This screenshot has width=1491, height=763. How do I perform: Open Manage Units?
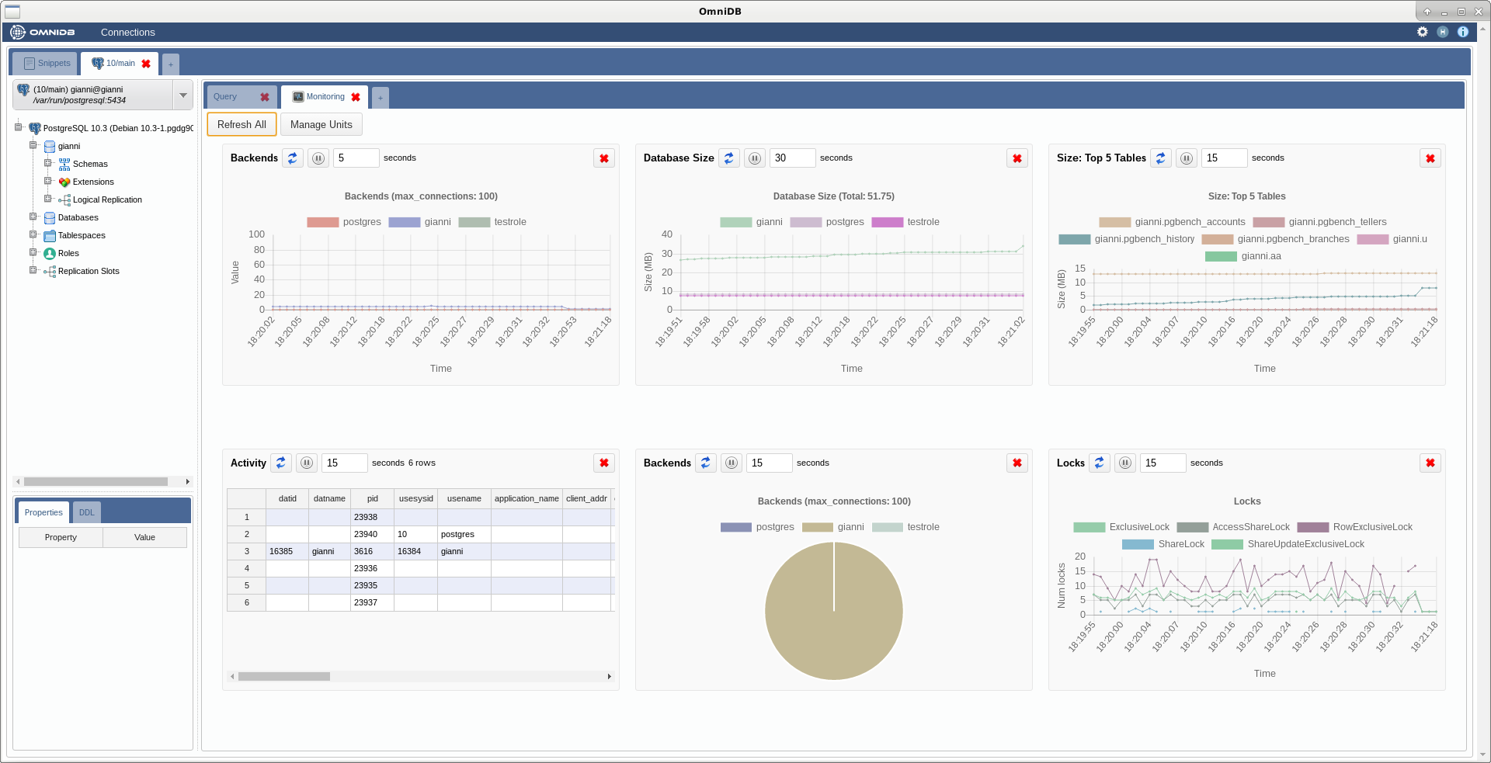pos(321,124)
